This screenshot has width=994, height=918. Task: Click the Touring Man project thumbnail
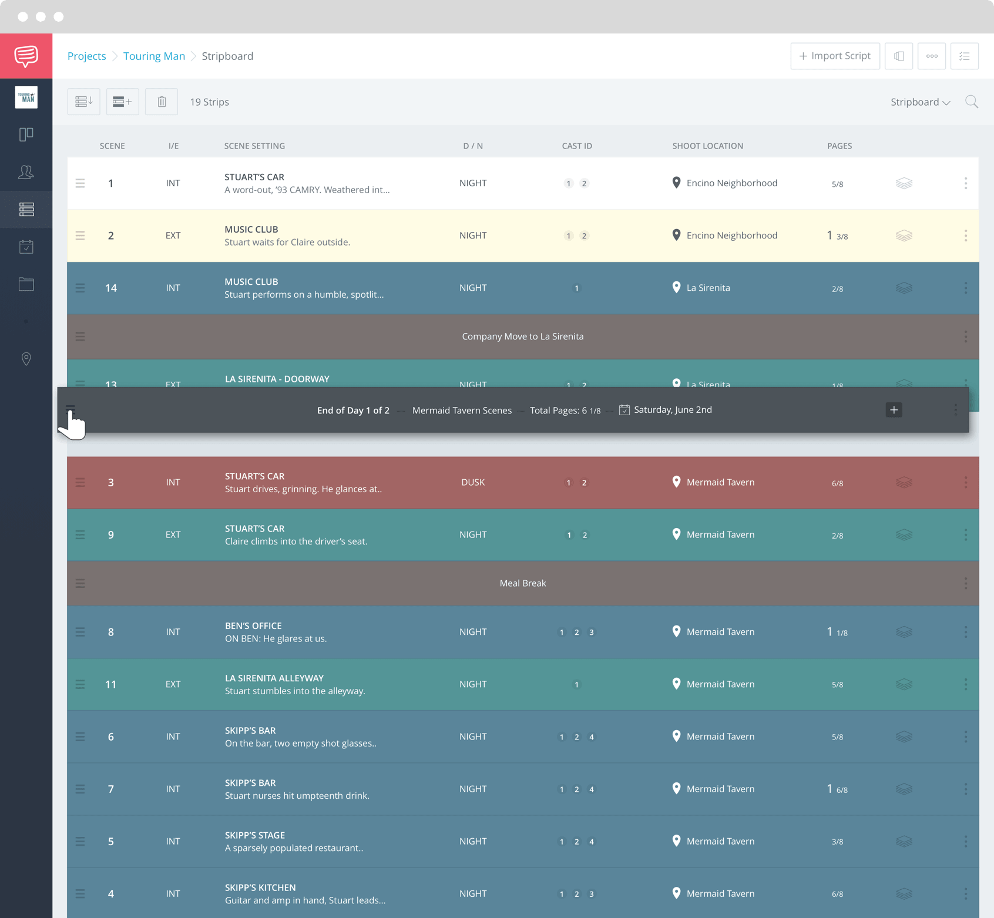(26, 97)
